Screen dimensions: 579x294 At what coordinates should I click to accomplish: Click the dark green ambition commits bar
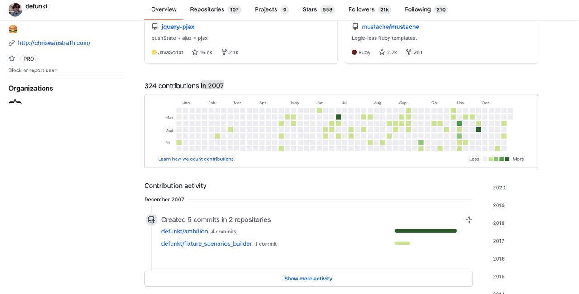coord(426,231)
